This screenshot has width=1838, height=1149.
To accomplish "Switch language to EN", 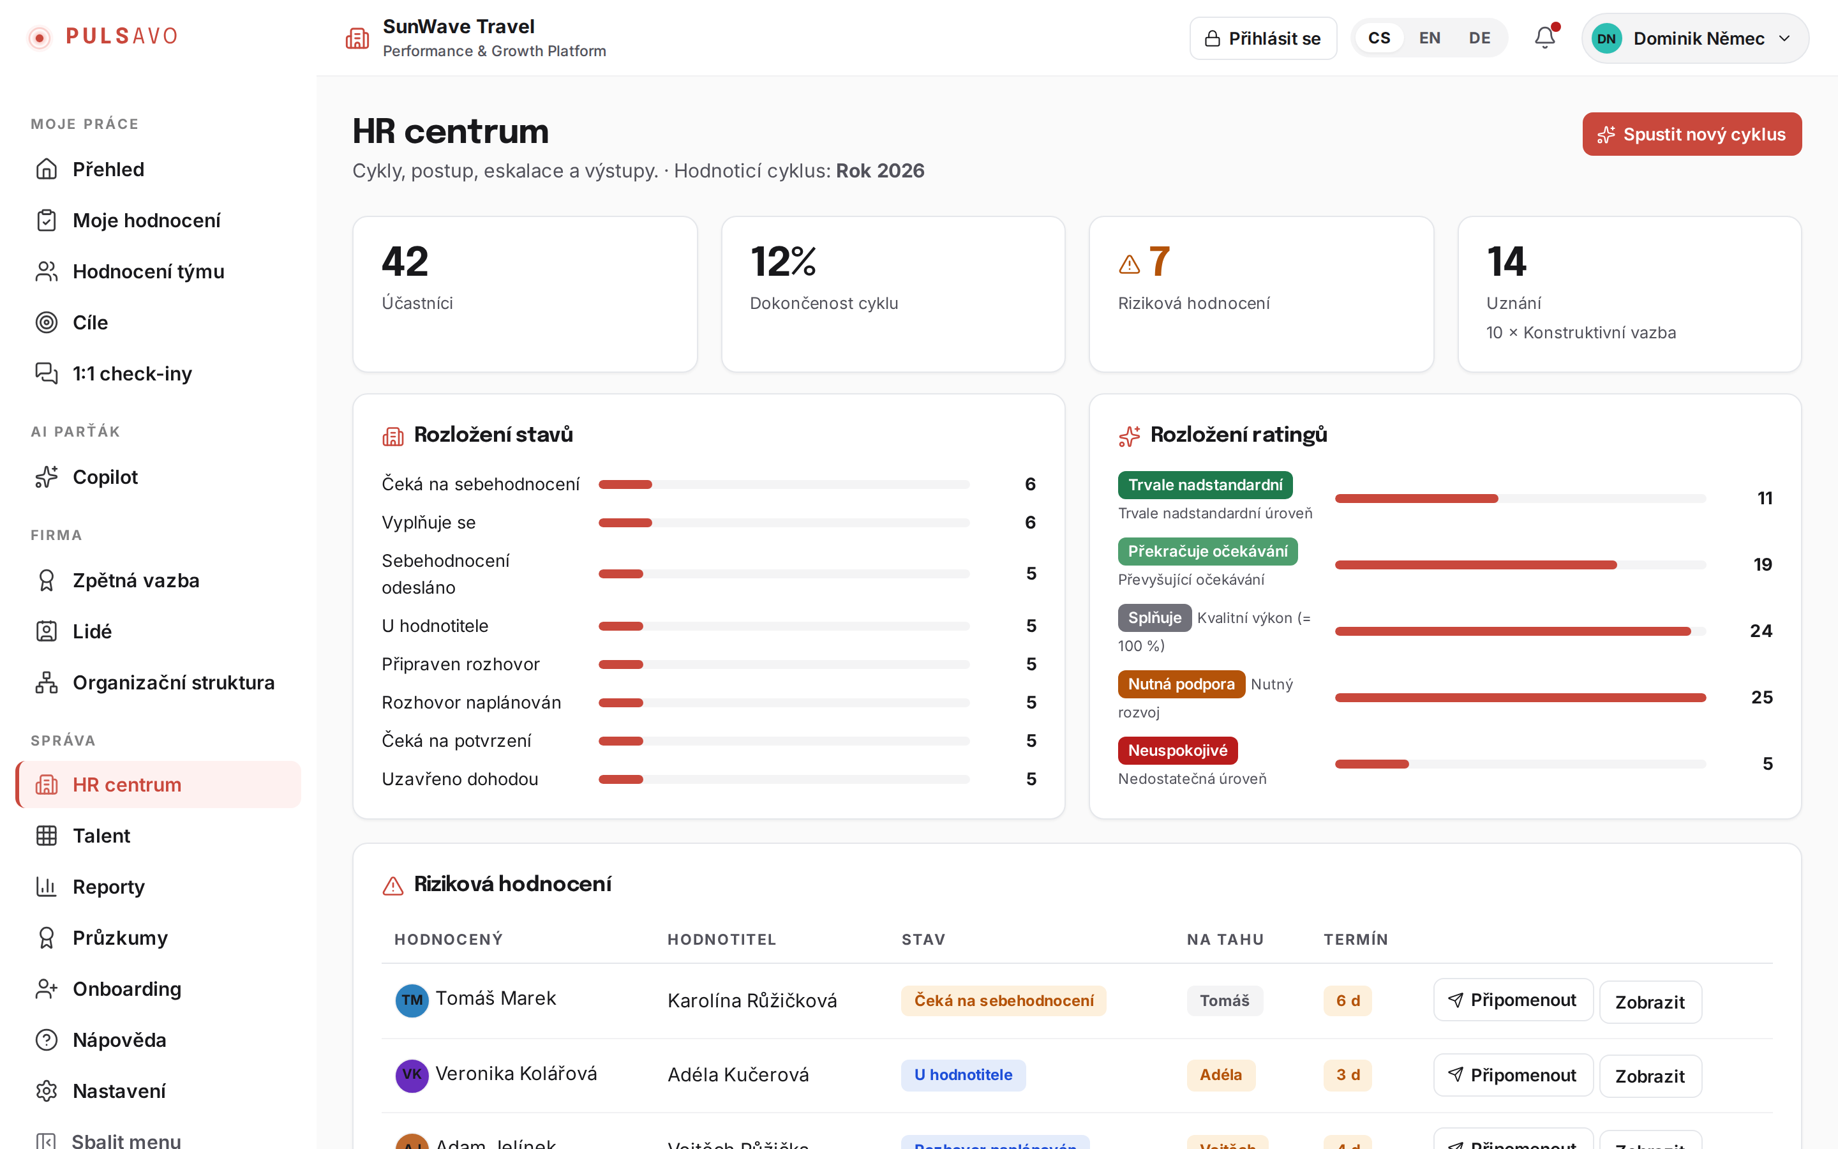I will [1430, 38].
